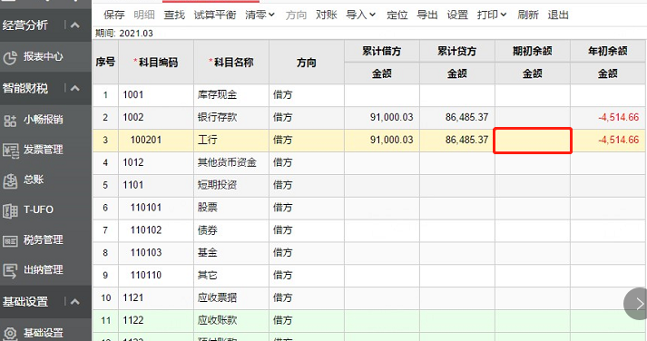Click the 基础设置 gear icon
647x341 pixels.
coord(10,333)
